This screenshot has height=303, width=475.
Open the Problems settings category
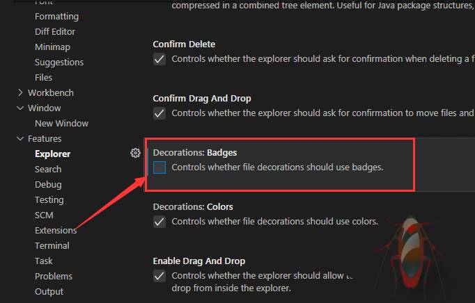click(x=54, y=276)
